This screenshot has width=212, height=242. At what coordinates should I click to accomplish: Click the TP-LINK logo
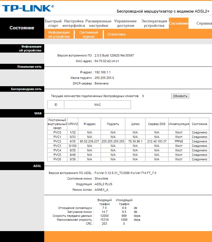coord(28,8)
